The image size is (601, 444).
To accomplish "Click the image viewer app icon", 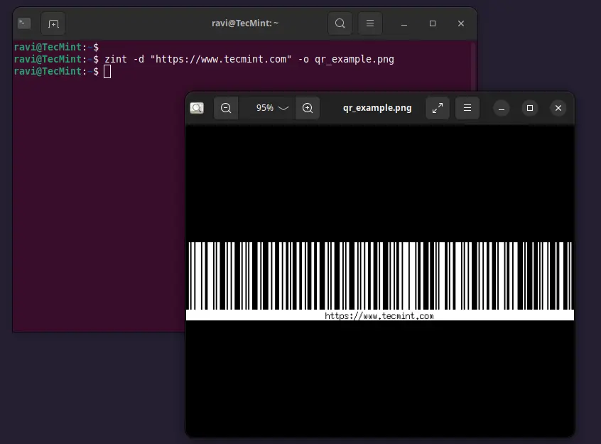I will point(197,108).
